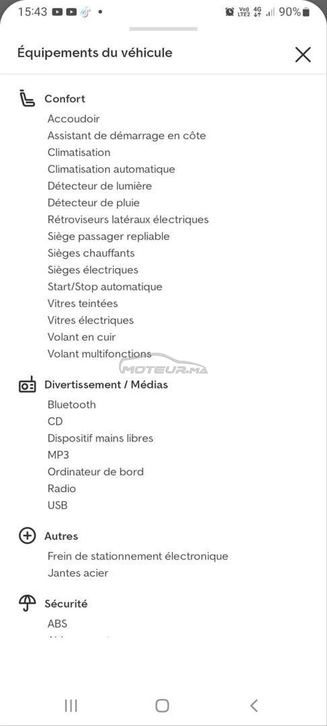Screen dimensions: 327x726
Task: Tap the Android home button
Action: (162, 705)
